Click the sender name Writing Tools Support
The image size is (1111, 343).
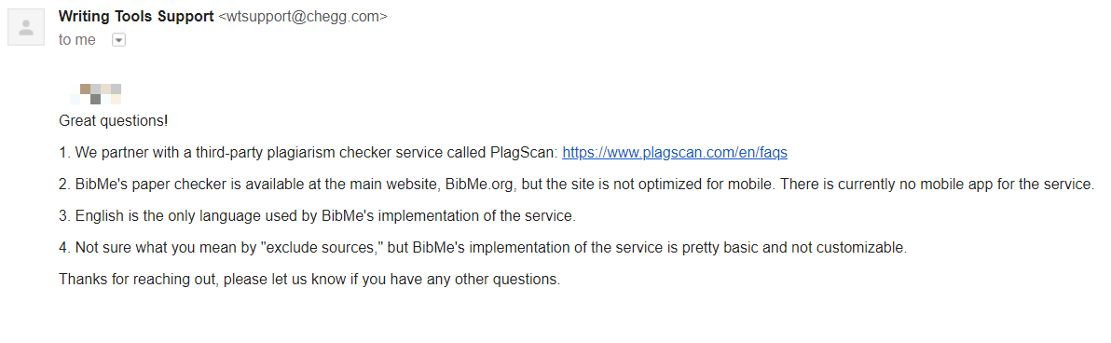tap(136, 16)
